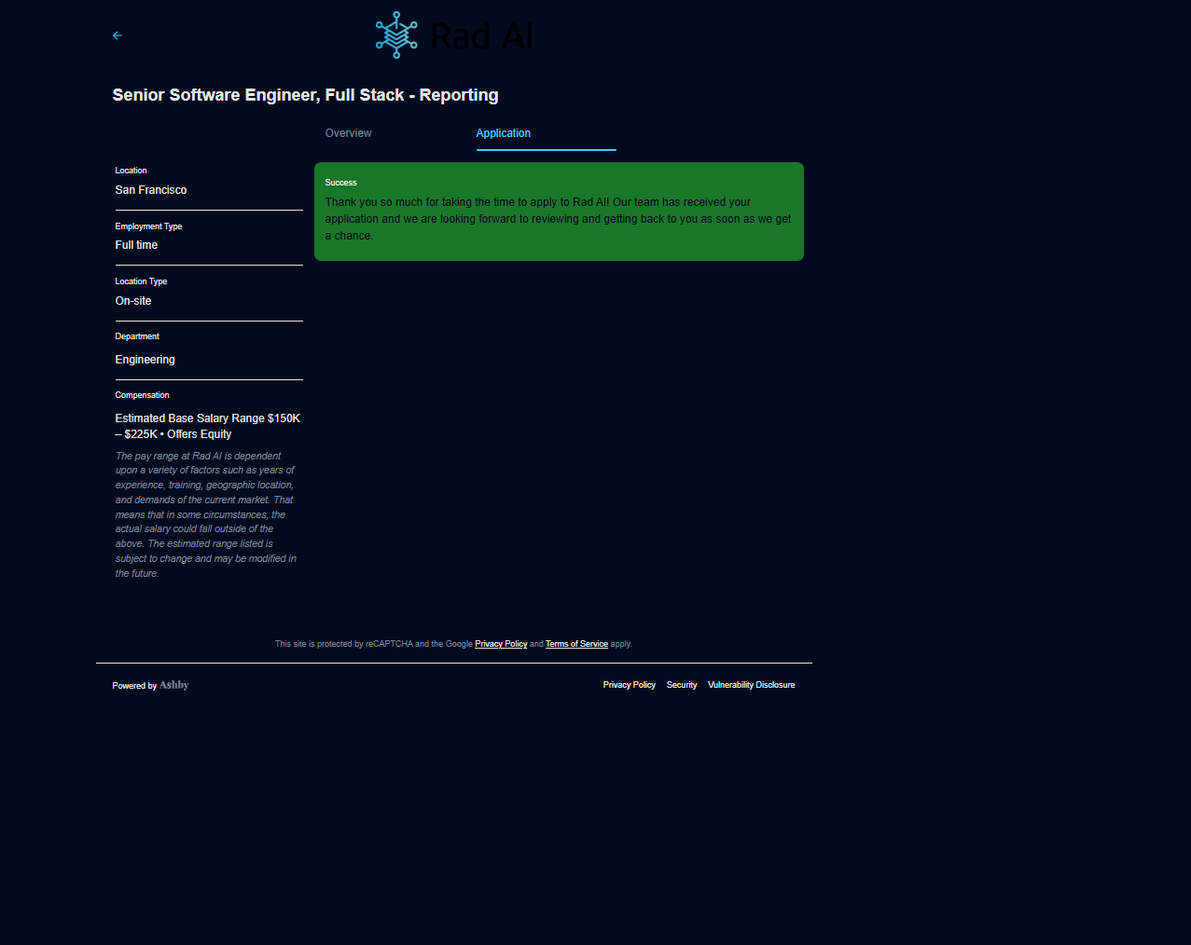
Task: Click the back arrow icon
Action: tap(118, 35)
